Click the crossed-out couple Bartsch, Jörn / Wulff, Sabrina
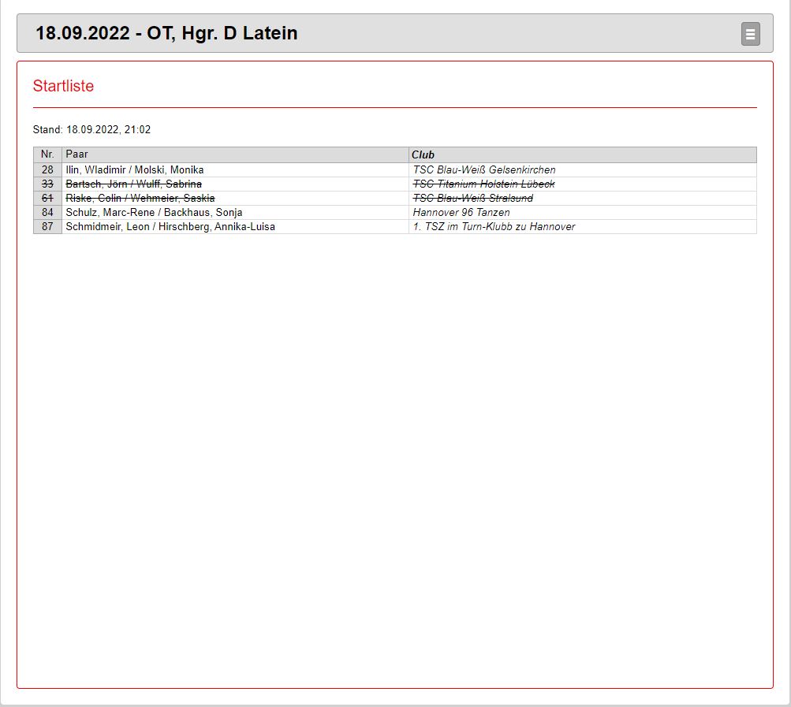The height and width of the screenshot is (707, 791). (133, 184)
